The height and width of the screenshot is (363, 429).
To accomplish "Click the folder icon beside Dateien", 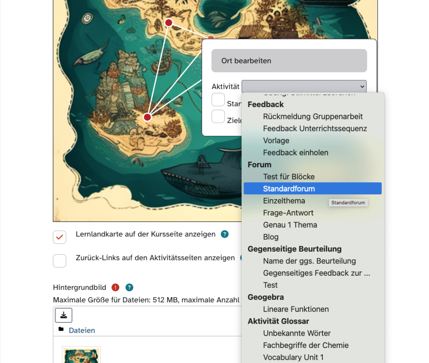I will point(61,329).
